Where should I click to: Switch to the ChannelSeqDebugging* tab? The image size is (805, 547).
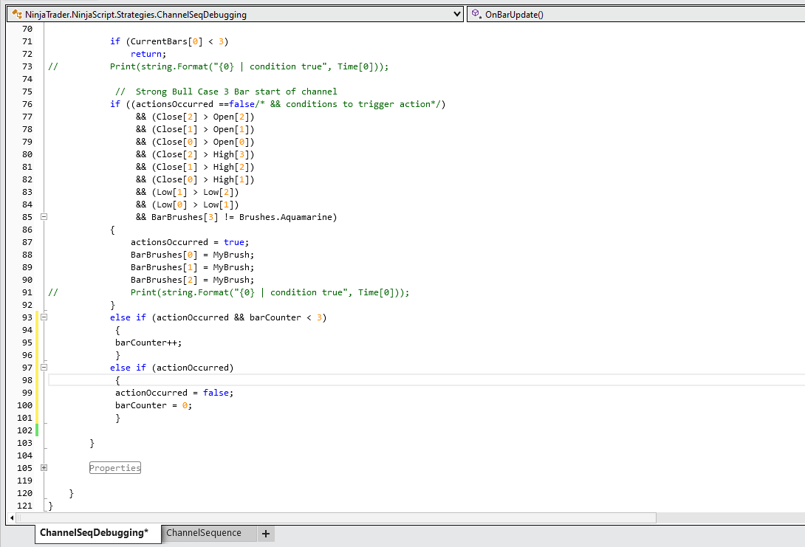97,533
